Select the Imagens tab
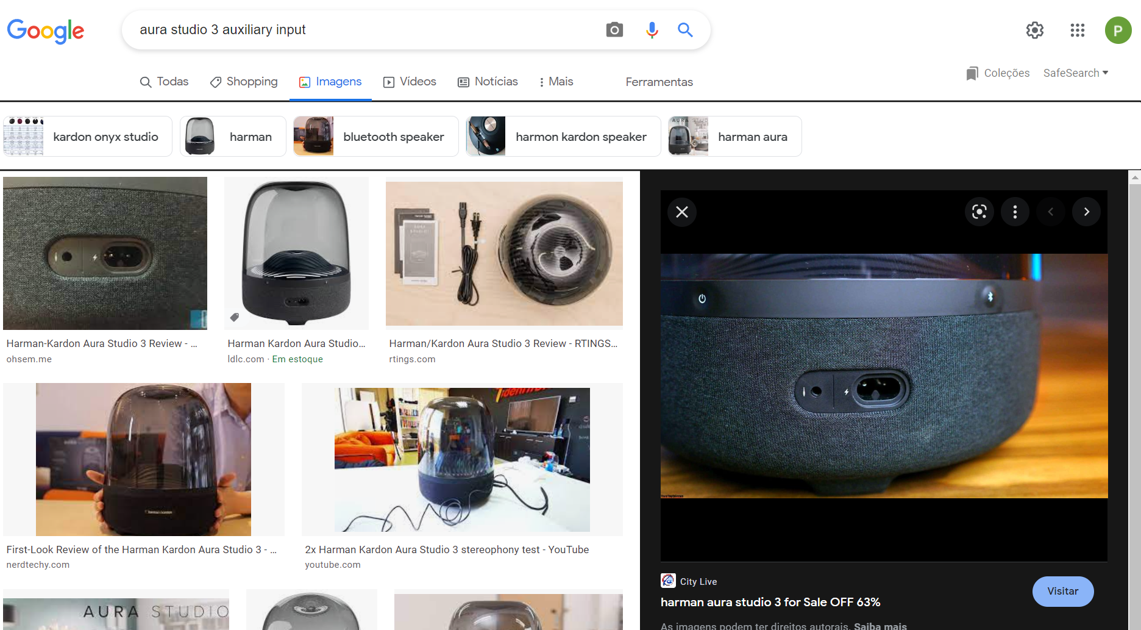Image resolution: width=1141 pixels, height=630 pixels. click(x=330, y=82)
